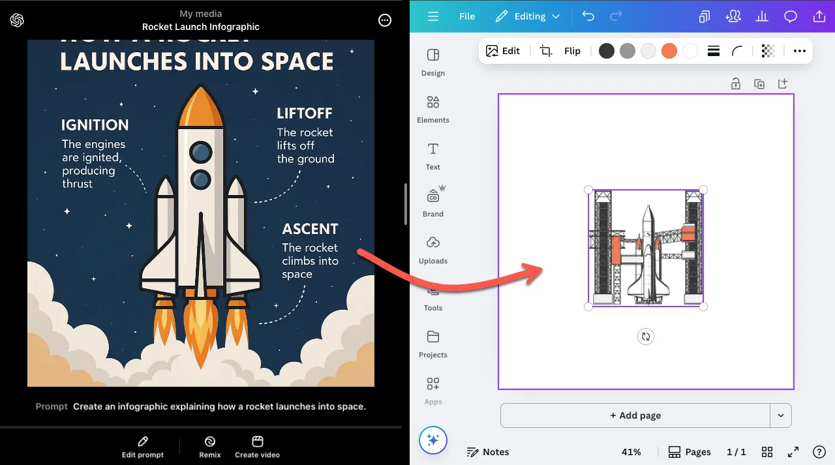Click the rotate handle below shuttle image
The image size is (835, 465).
[x=646, y=337]
